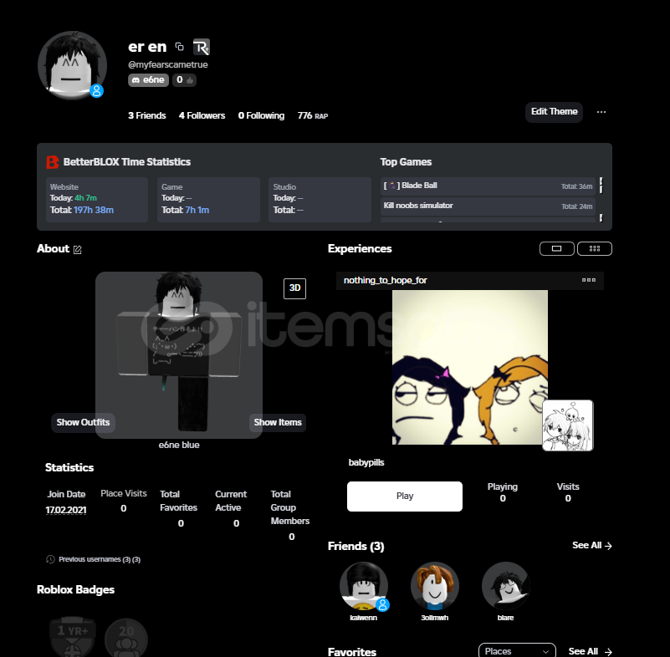Click the previous usernames clock icon

[x=50, y=559]
